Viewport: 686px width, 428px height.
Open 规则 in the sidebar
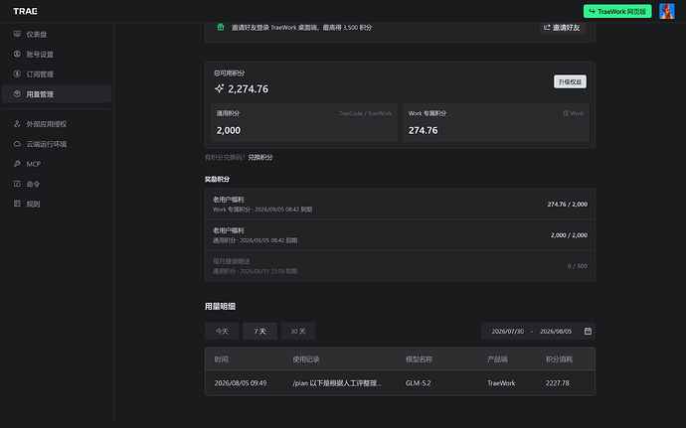57,204
